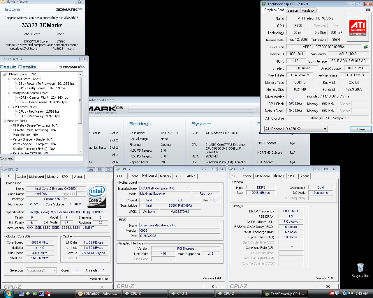This screenshot has width=373, height=298.
Task: Click the red quick launch icon after PLL
Action: point(48,294)
